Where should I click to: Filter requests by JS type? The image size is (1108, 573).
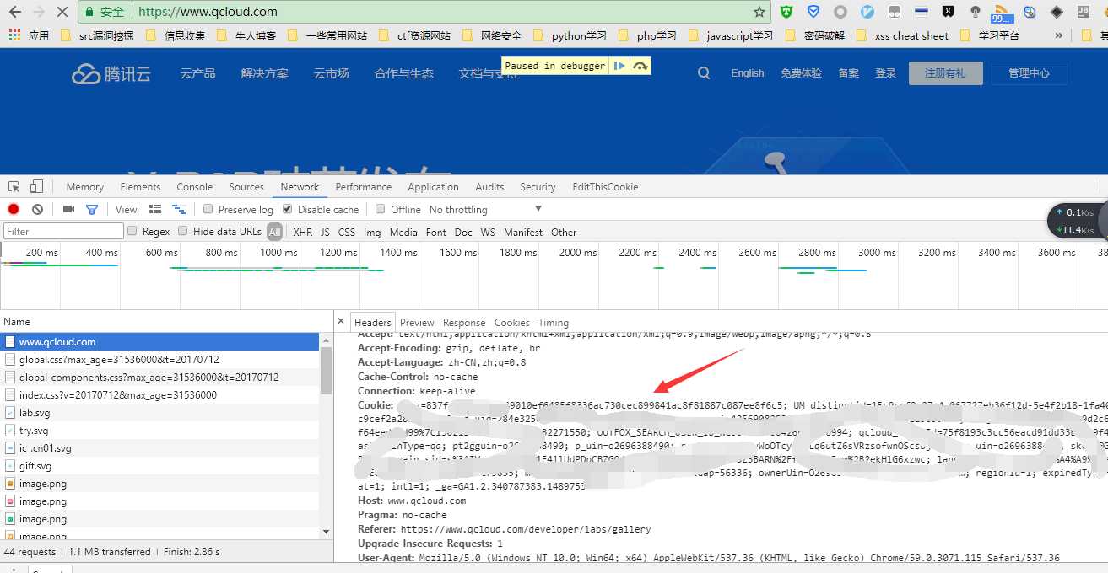pyautogui.click(x=325, y=232)
